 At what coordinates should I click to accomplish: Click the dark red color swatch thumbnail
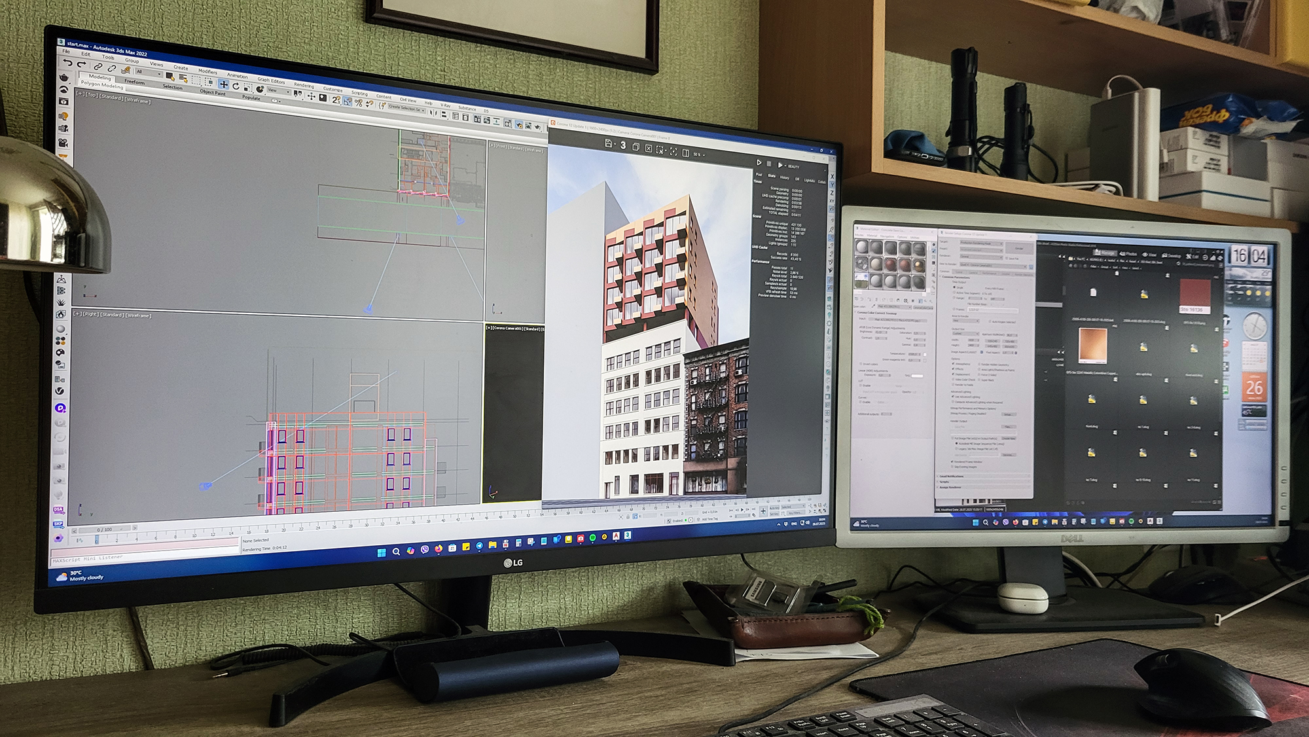[1195, 293]
